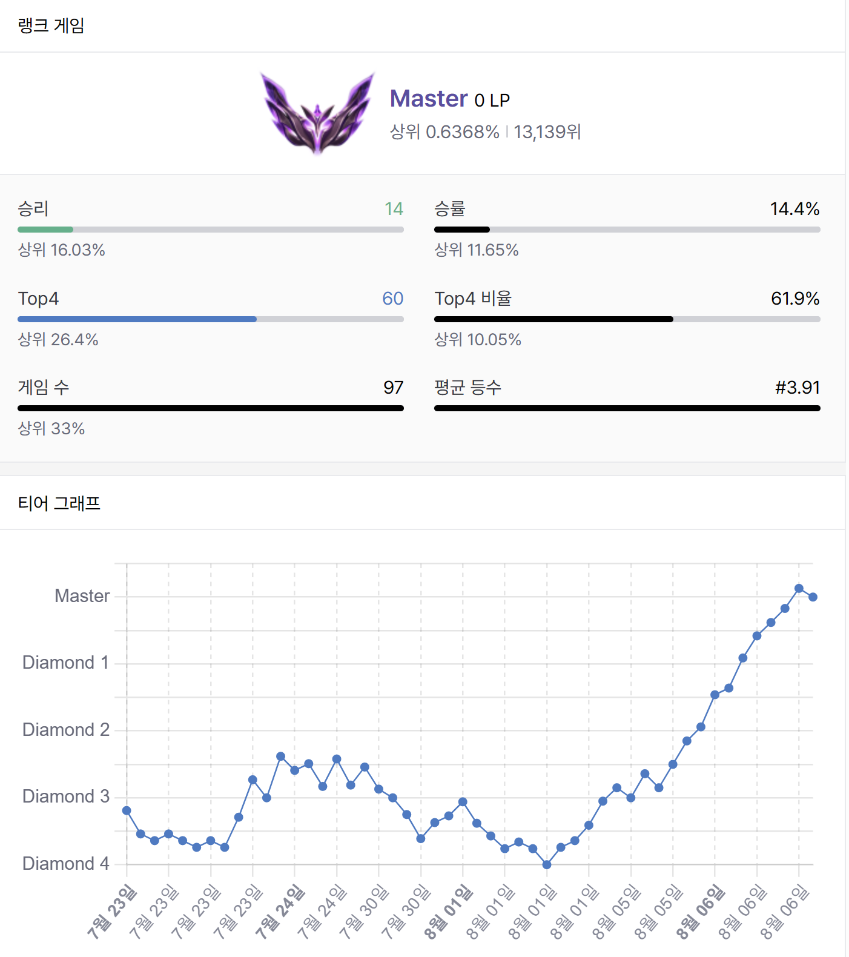Click the bold 8월 06일 axis label
The width and height of the screenshot is (849, 957).
pyautogui.click(x=700, y=911)
